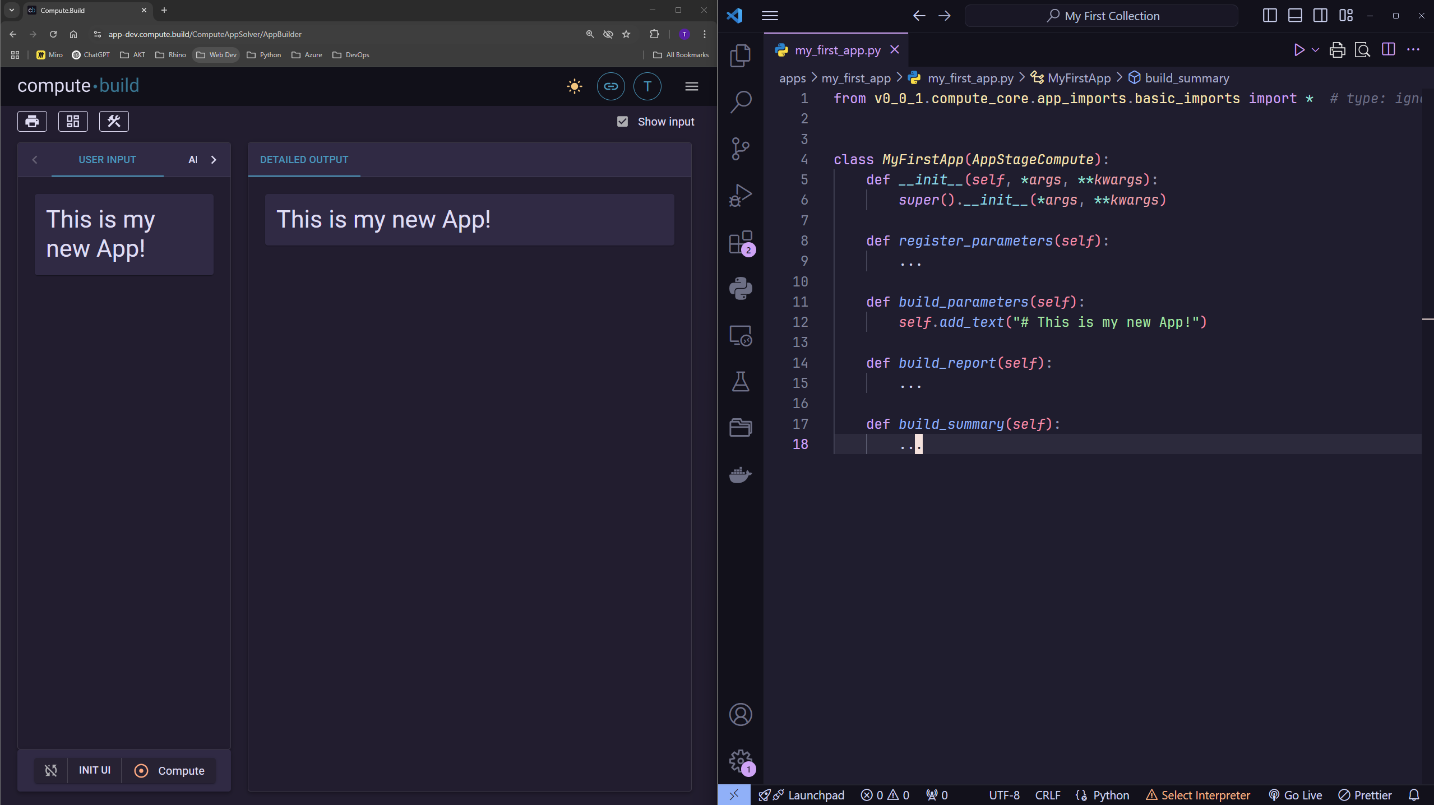Click the print icon in compute.build toolbar

tap(32, 121)
